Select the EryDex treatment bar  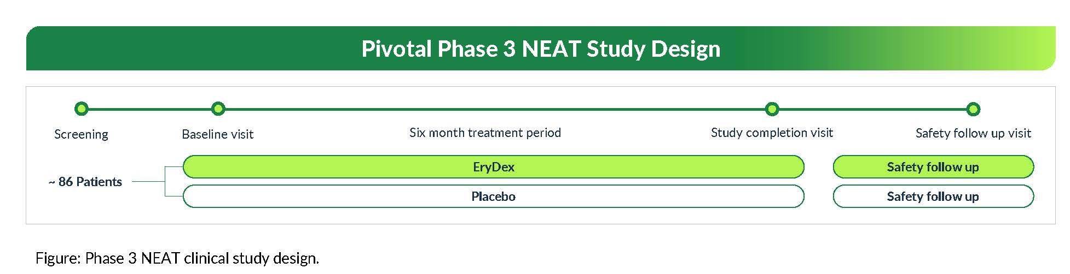493,167
